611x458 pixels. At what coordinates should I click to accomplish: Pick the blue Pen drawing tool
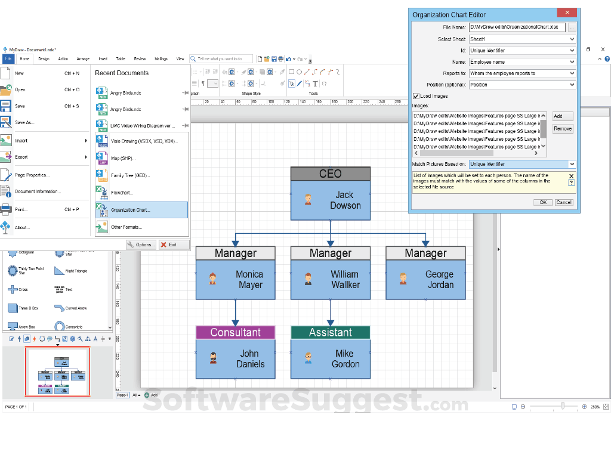[x=300, y=83]
